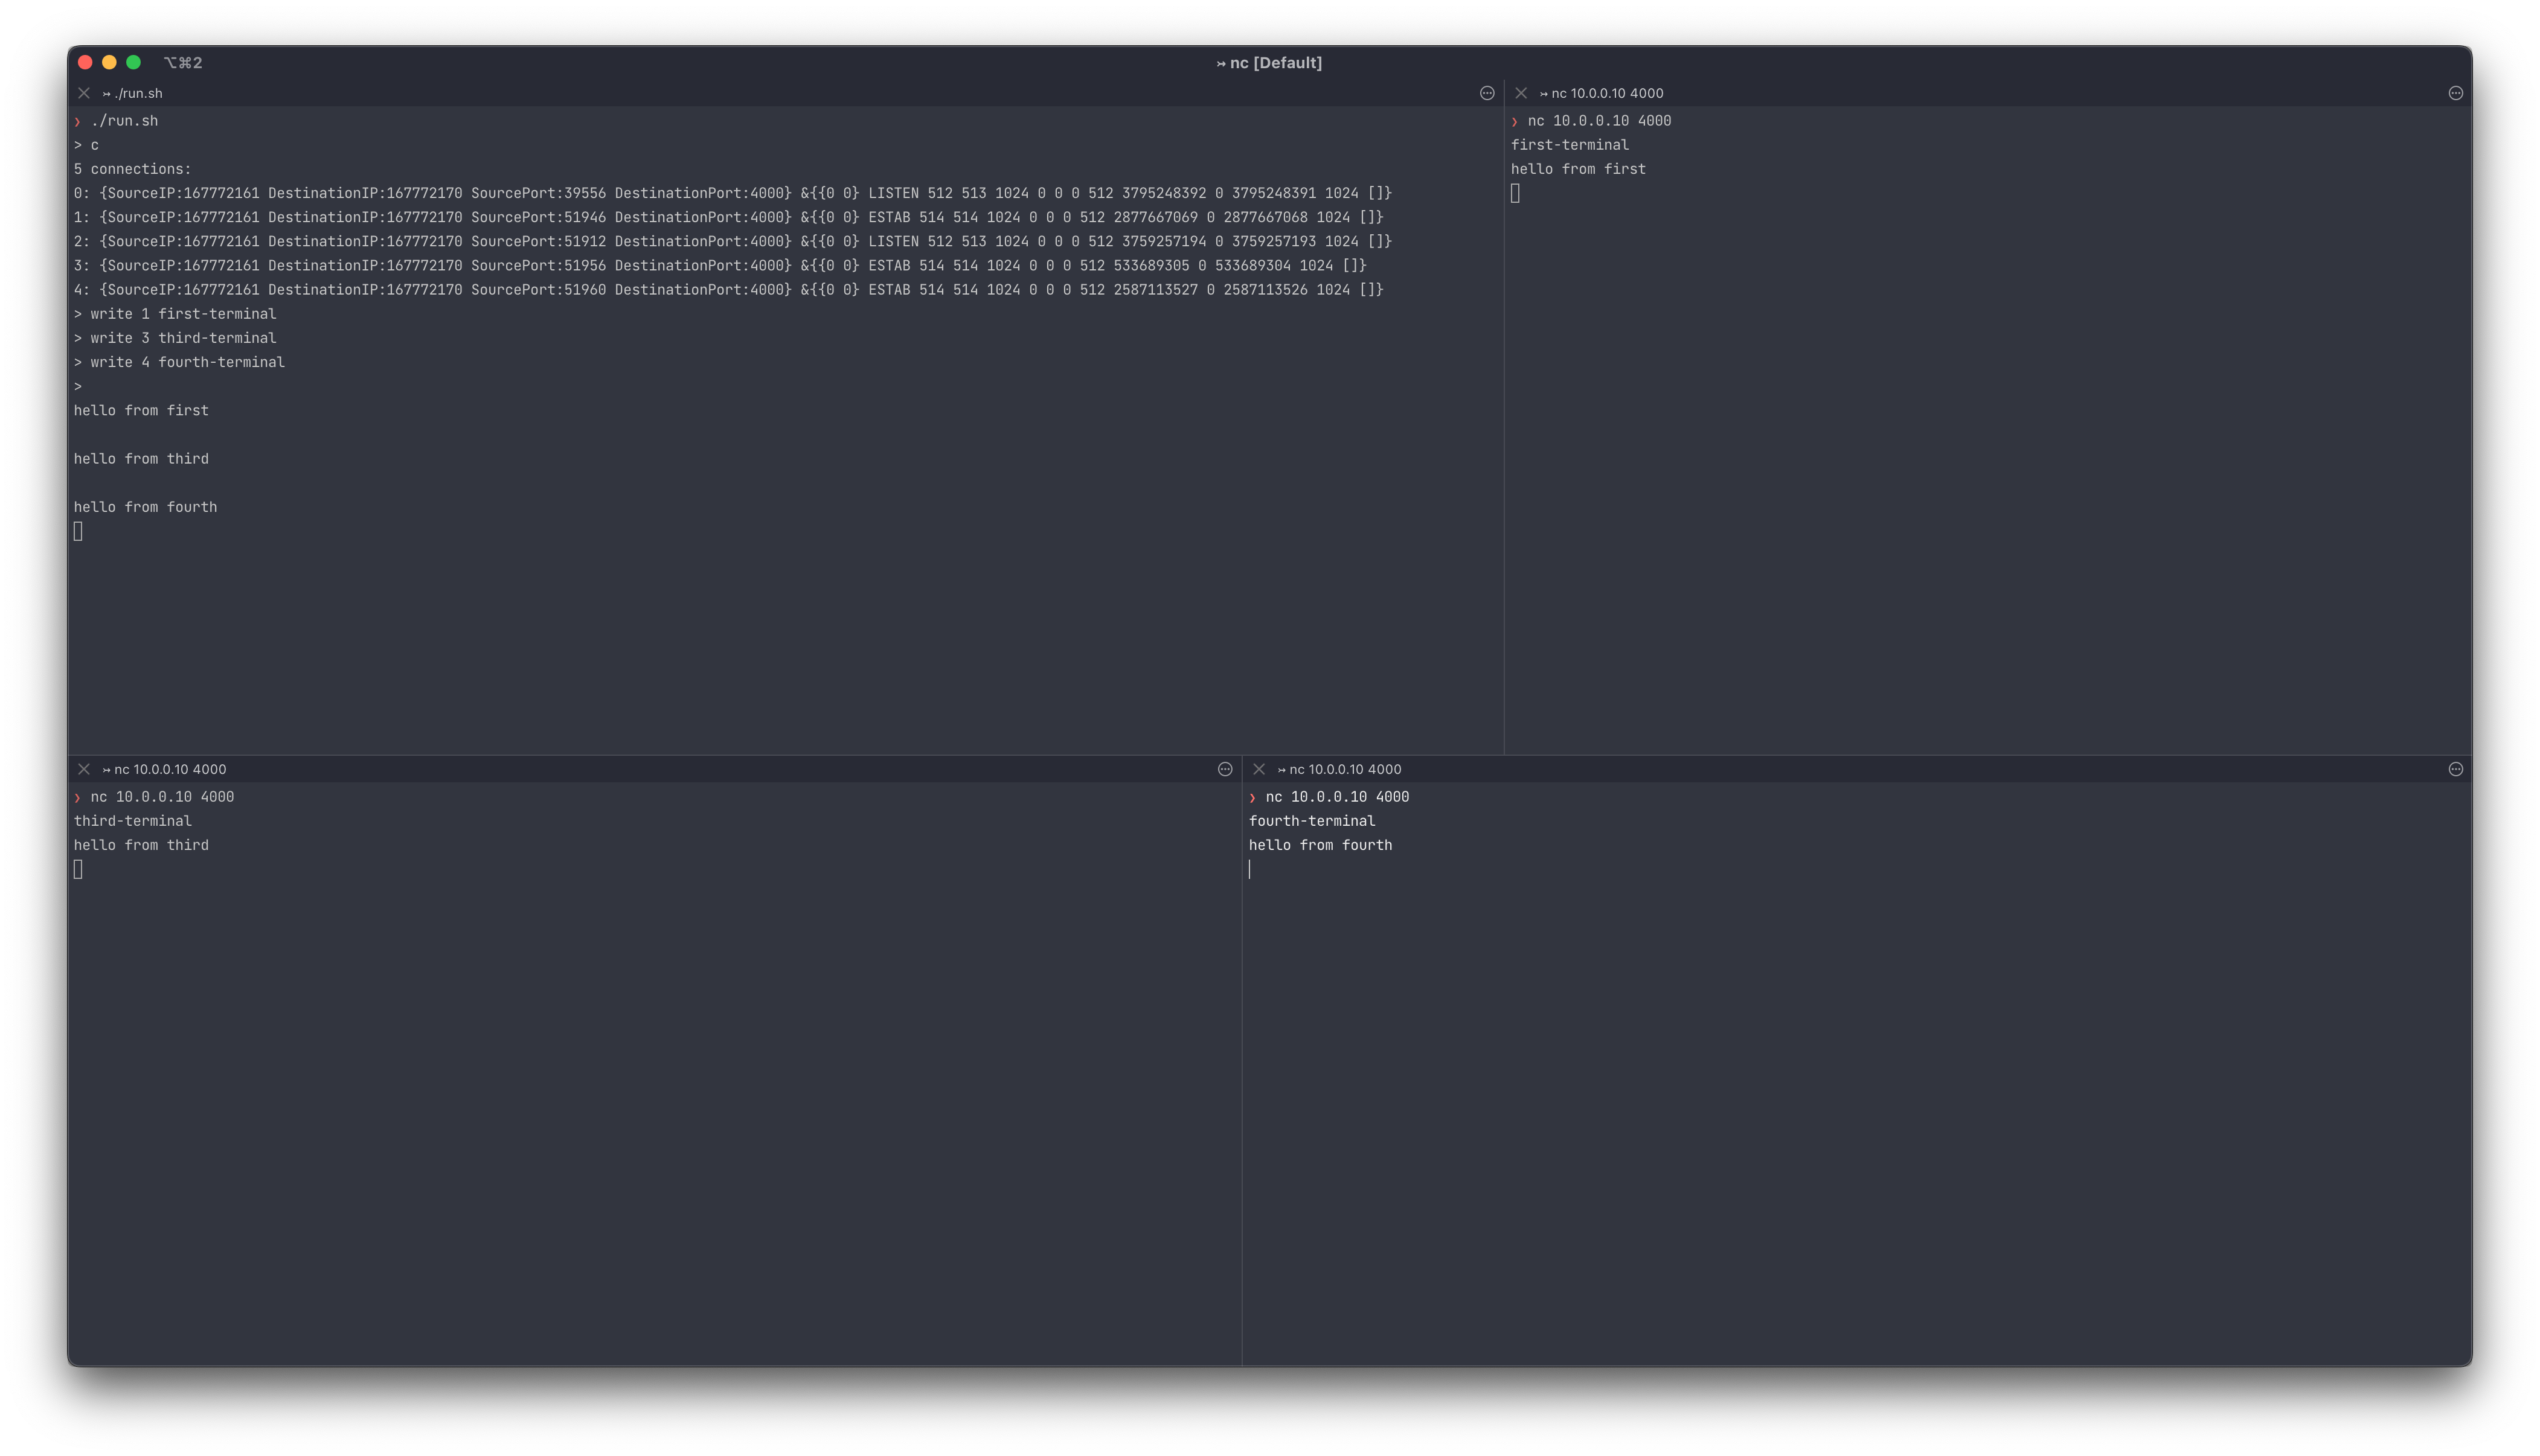Select the bottom-right nc 10.0.0.10 4000 title
This screenshot has height=1456, width=2540.
(1344, 769)
